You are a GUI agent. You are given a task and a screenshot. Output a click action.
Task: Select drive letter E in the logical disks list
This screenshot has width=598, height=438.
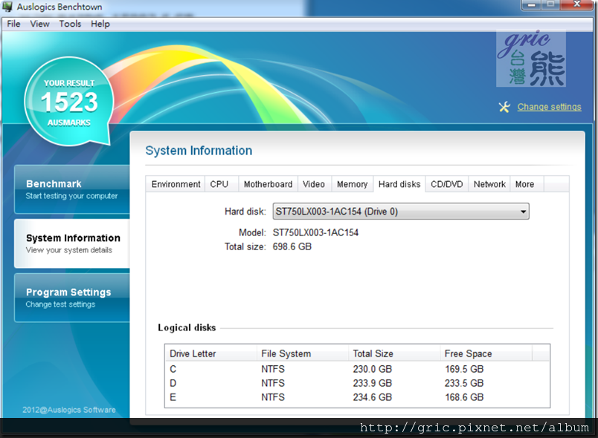click(x=173, y=397)
